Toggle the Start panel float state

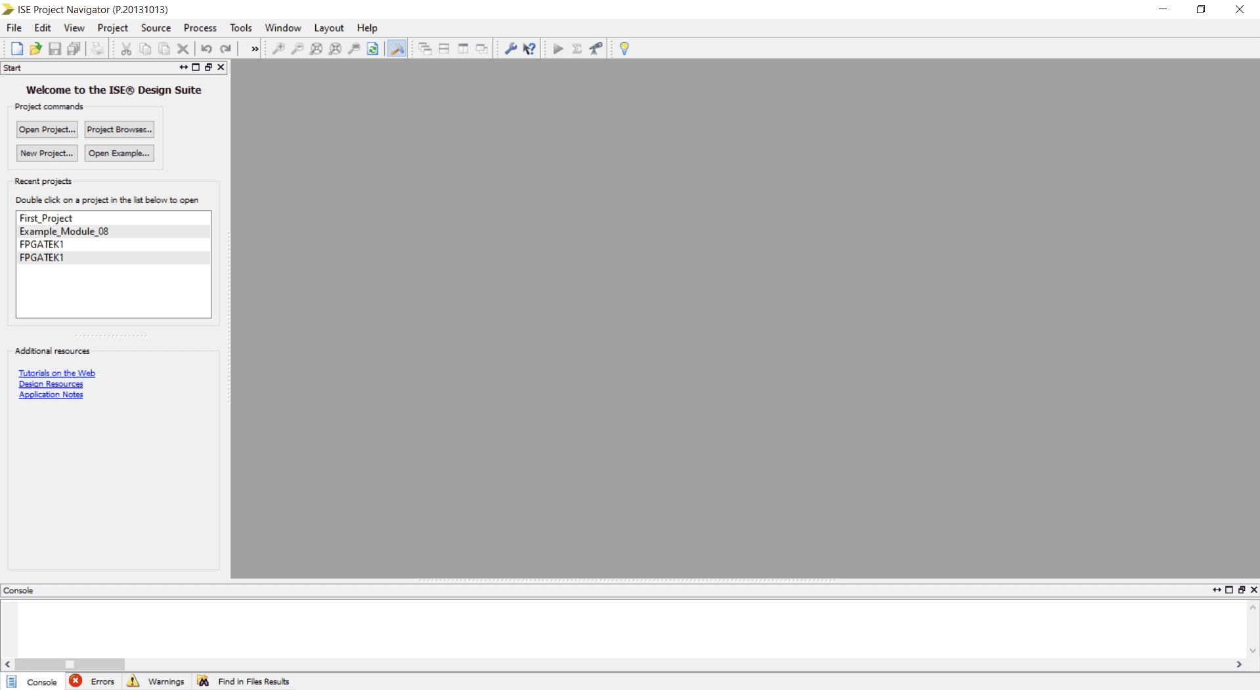(208, 67)
